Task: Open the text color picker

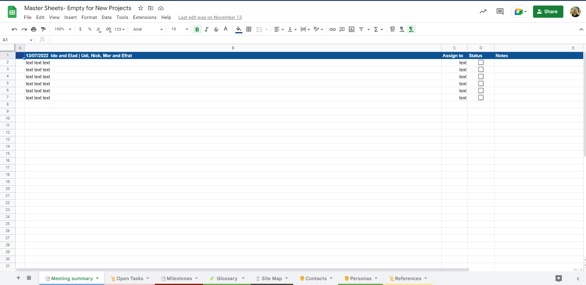Action: [x=226, y=29]
